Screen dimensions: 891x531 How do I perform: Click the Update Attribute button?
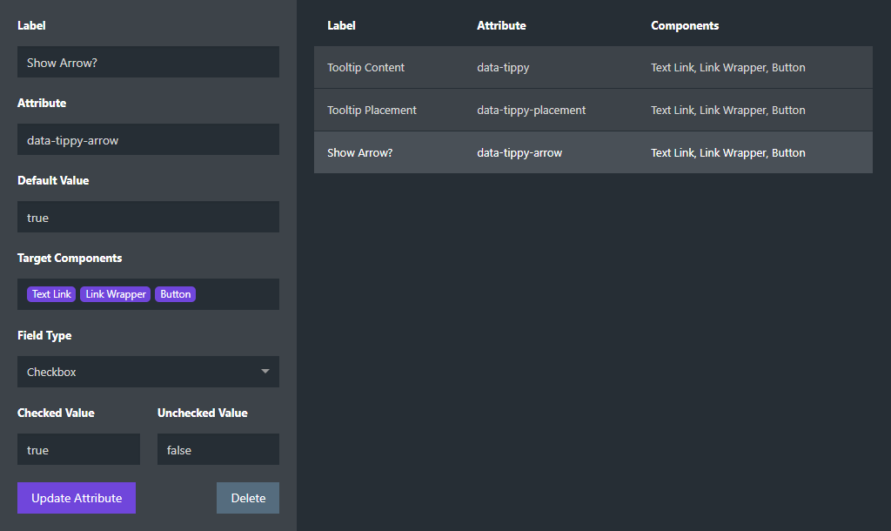(77, 498)
